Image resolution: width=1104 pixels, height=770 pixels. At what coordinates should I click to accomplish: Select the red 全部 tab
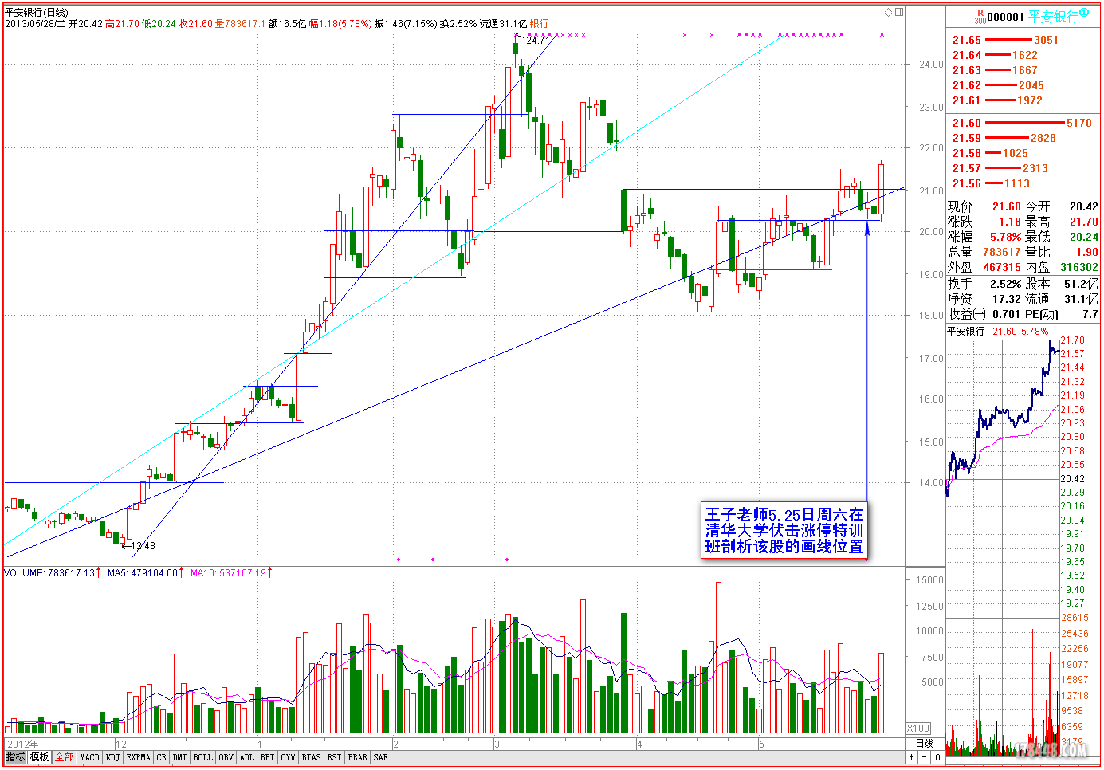coord(65,757)
